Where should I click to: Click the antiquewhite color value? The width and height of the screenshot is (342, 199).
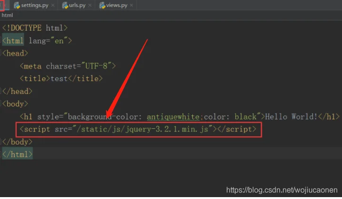click(173, 117)
